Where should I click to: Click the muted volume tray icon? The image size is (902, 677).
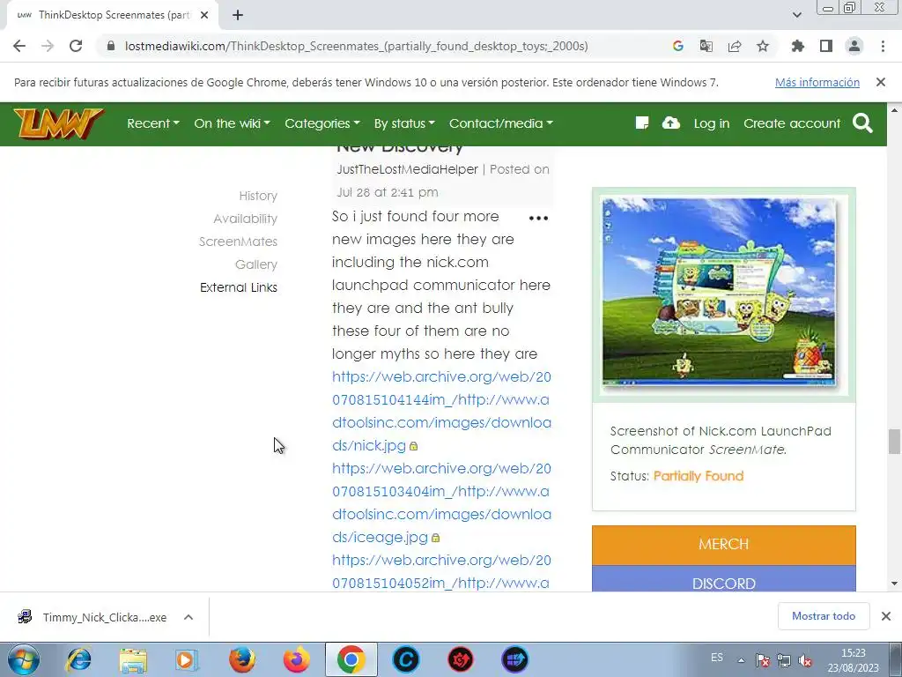coord(805,661)
